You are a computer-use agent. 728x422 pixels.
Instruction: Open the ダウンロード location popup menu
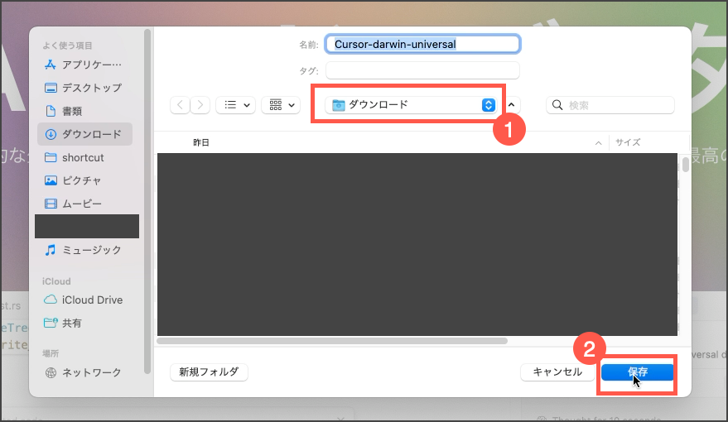click(x=411, y=105)
